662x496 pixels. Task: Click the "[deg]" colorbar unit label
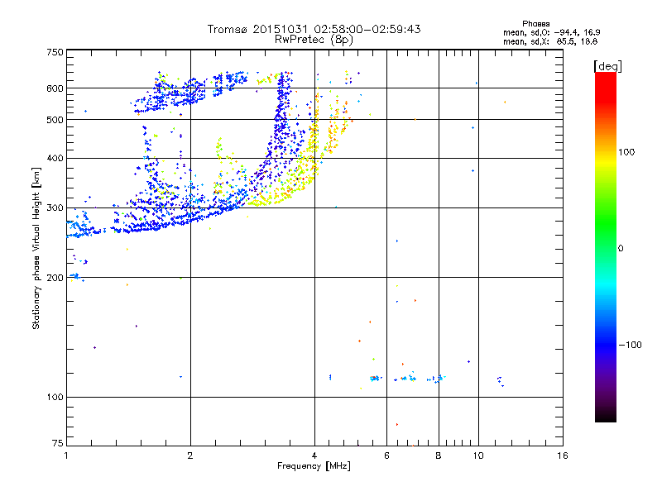tap(607, 66)
